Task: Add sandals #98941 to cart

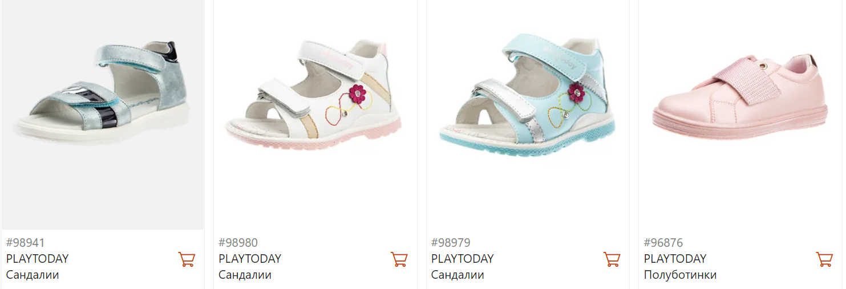Action: pyautogui.click(x=187, y=259)
